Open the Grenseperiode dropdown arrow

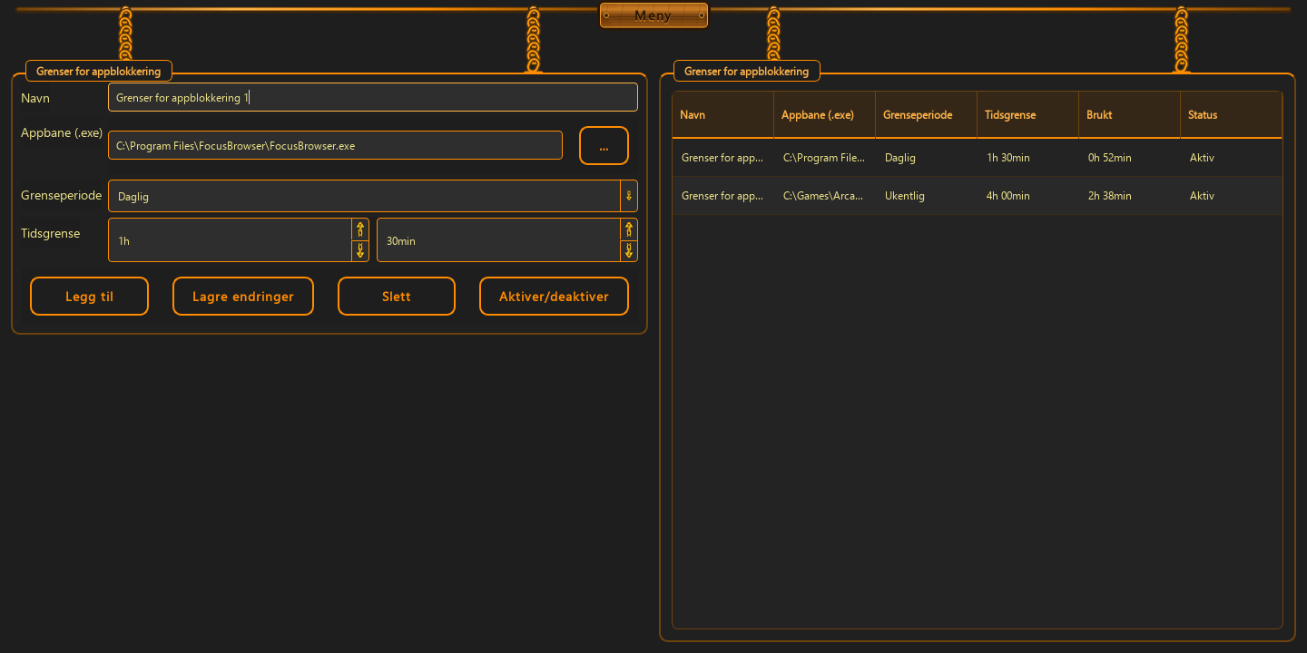pos(629,196)
